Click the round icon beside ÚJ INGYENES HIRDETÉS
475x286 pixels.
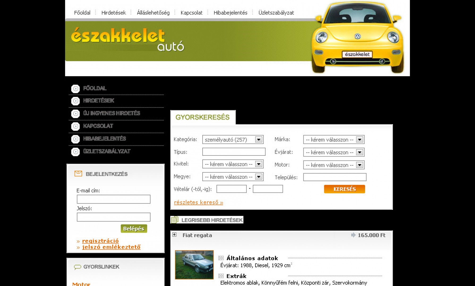(75, 114)
